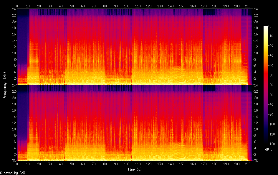Click the "DC" label on the right frequency axis

click(x=256, y=161)
